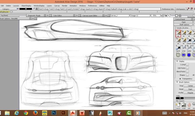Enable the Cv/Hull checkbox
Image resolution: width=195 pixels, height=116 pixels.
187,64
